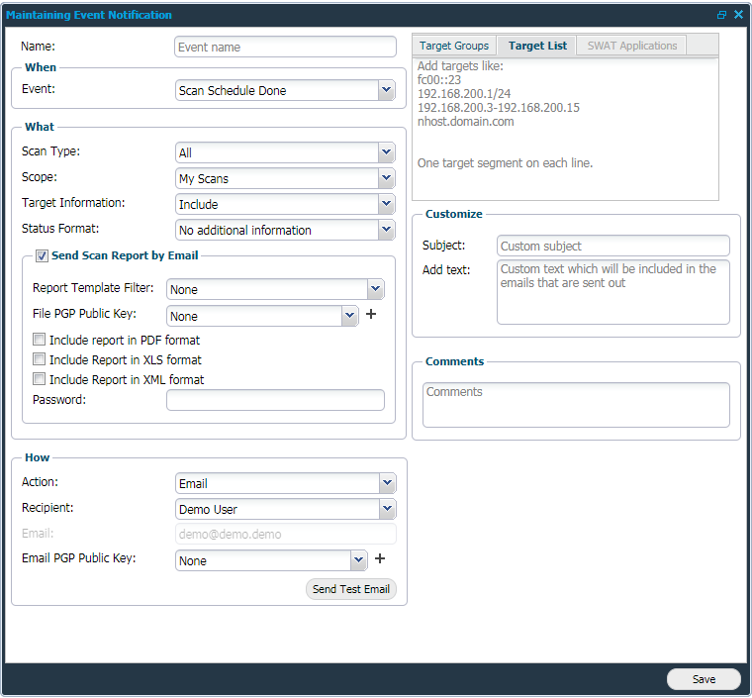Check Include Report in XML format

[x=40, y=380]
